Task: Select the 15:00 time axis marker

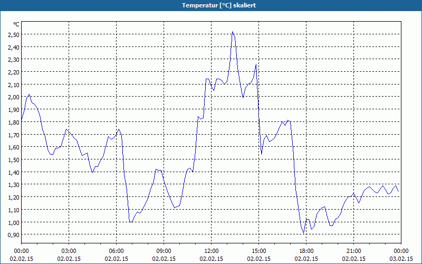Action: (258, 251)
